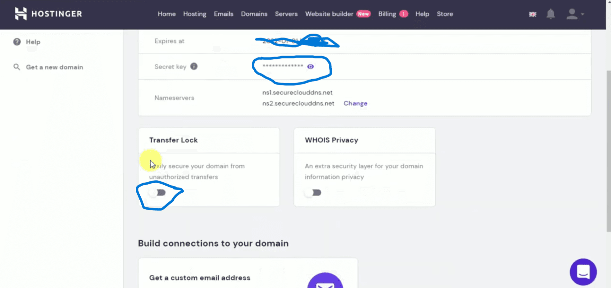The width and height of the screenshot is (611, 288).
Task: Click the Secret key info icon
Action: tap(194, 66)
